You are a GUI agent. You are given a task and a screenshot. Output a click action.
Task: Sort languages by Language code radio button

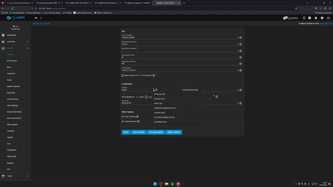[146, 97]
